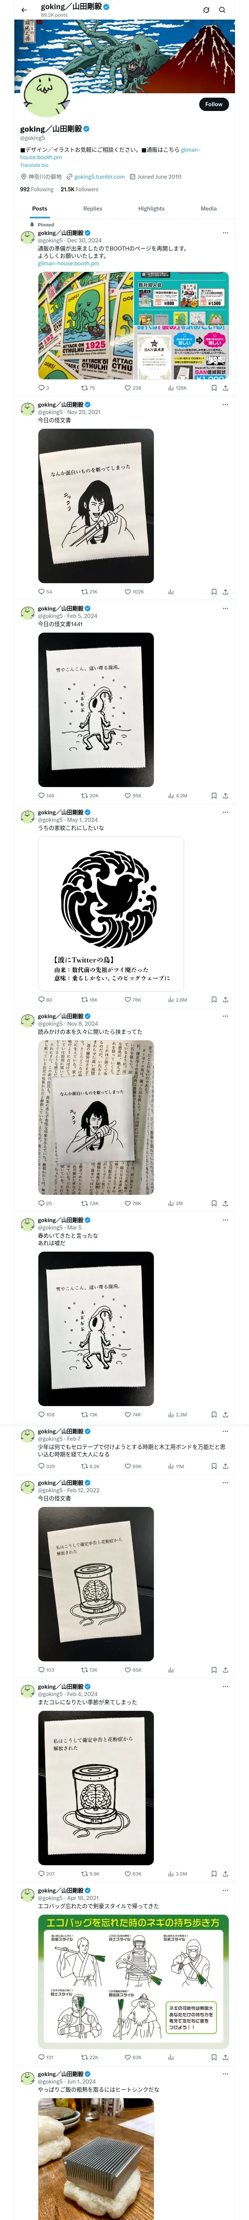Switch to the Replies tab

click(93, 209)
